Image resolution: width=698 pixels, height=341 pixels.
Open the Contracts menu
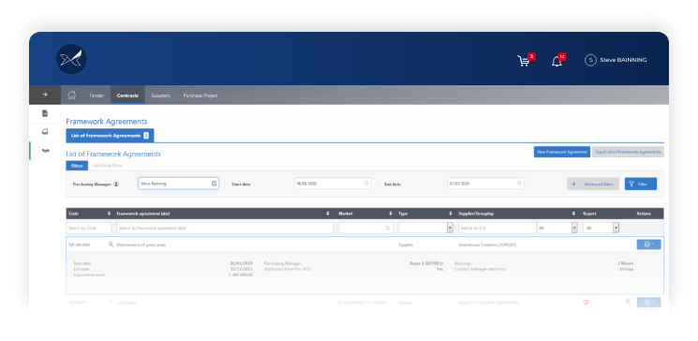point(127,96)
